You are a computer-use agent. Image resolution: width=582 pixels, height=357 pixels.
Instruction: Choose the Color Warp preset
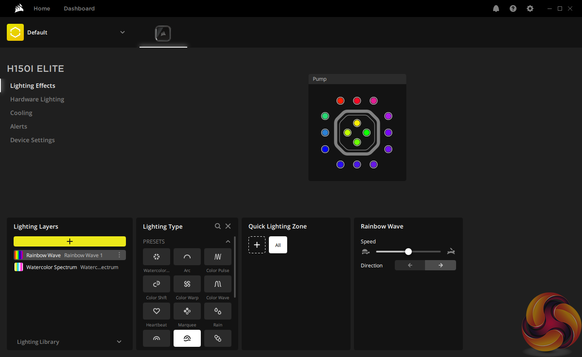point(187,284)
